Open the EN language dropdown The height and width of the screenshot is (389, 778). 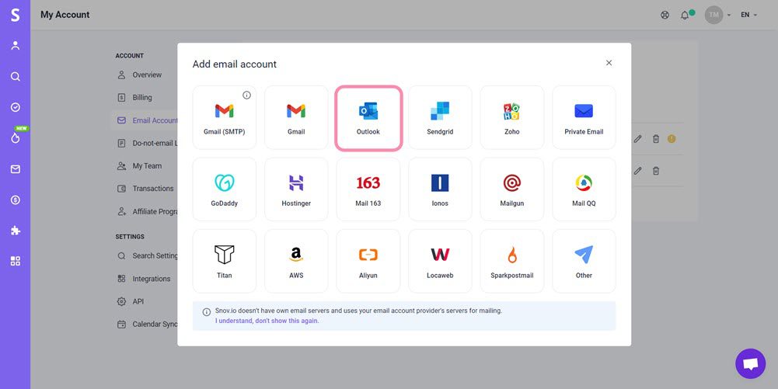pyautogui.click(x=748, y=15)
